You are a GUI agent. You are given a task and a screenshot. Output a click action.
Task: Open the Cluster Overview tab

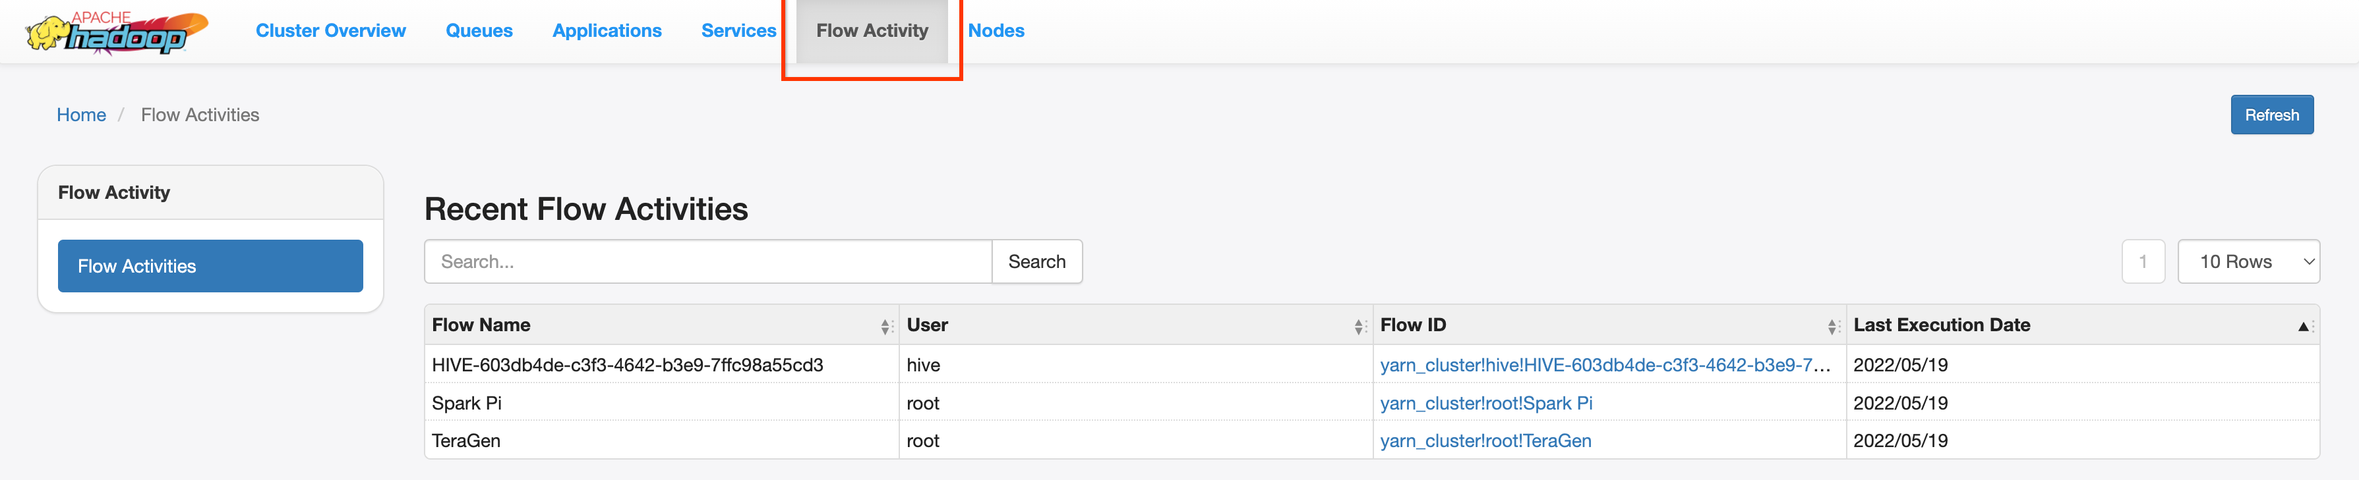330,31
